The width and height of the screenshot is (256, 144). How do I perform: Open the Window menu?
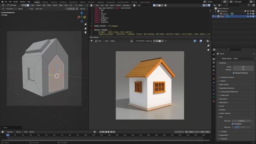tap(22, 2)
